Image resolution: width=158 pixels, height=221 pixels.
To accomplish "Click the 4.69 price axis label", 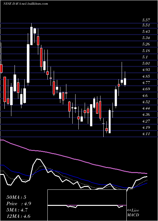I will 146,89.
